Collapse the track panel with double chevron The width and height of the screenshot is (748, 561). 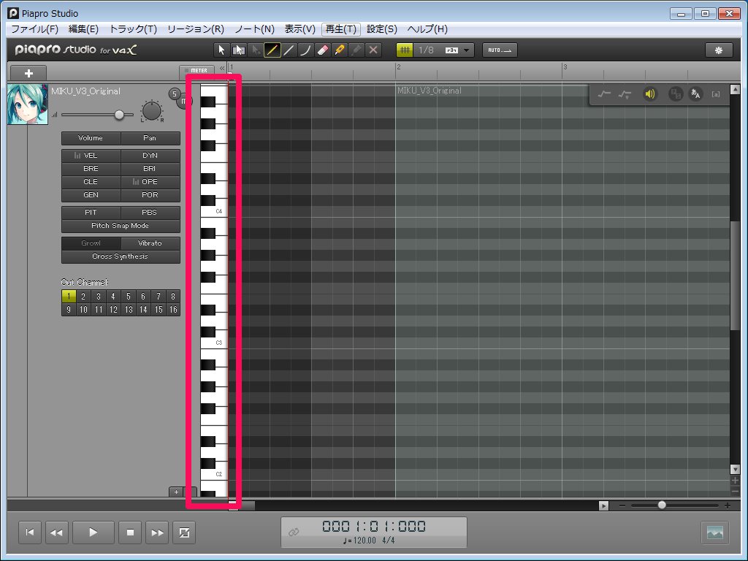click(x=222, y=69)
